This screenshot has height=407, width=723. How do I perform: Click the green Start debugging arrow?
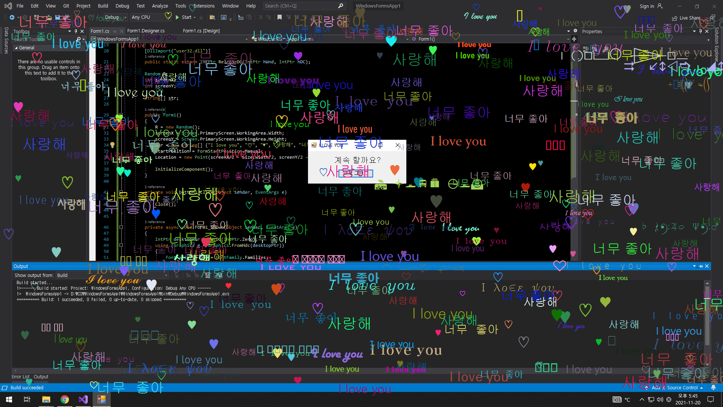177,17
